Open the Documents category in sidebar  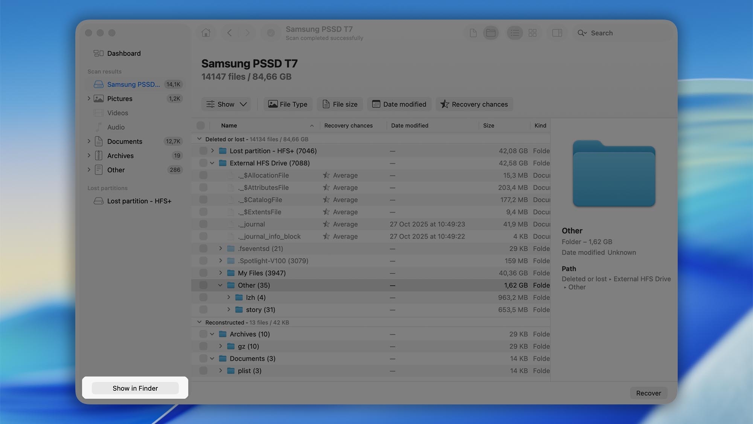click(x=125, y=141)
